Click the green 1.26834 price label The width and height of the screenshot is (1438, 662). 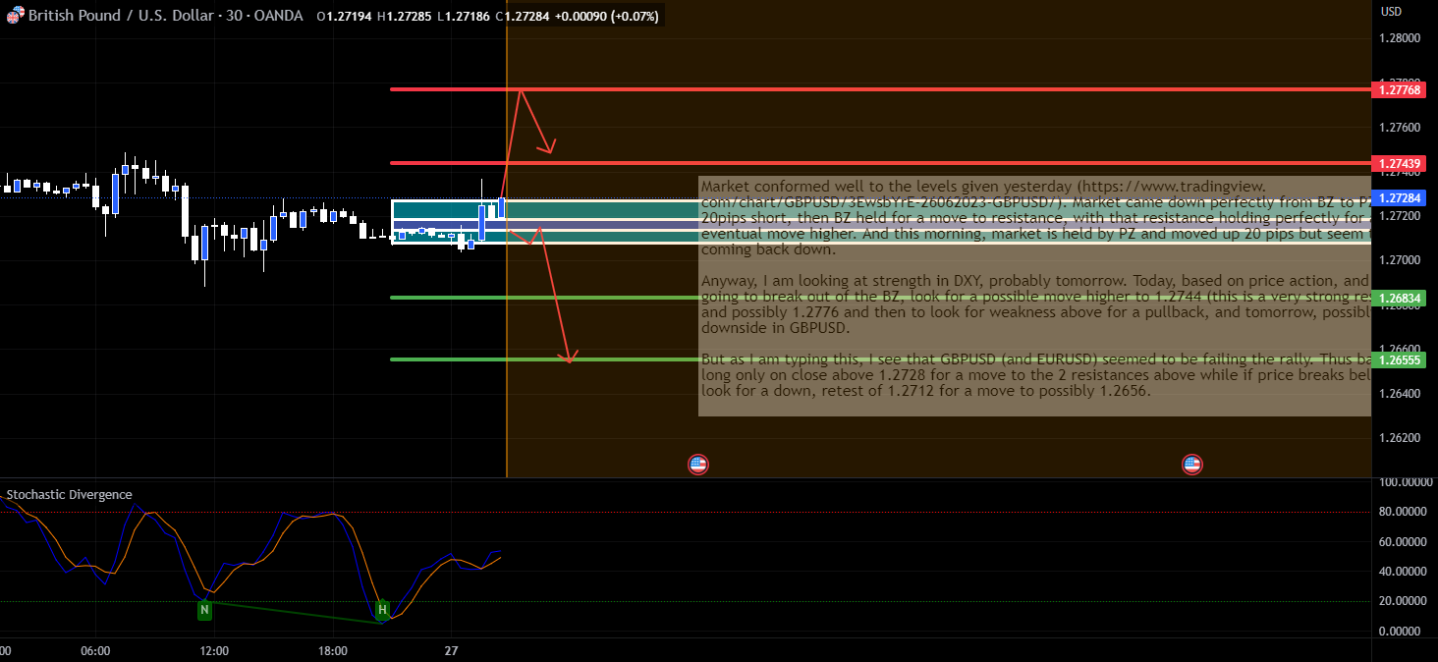point(1401,298)
